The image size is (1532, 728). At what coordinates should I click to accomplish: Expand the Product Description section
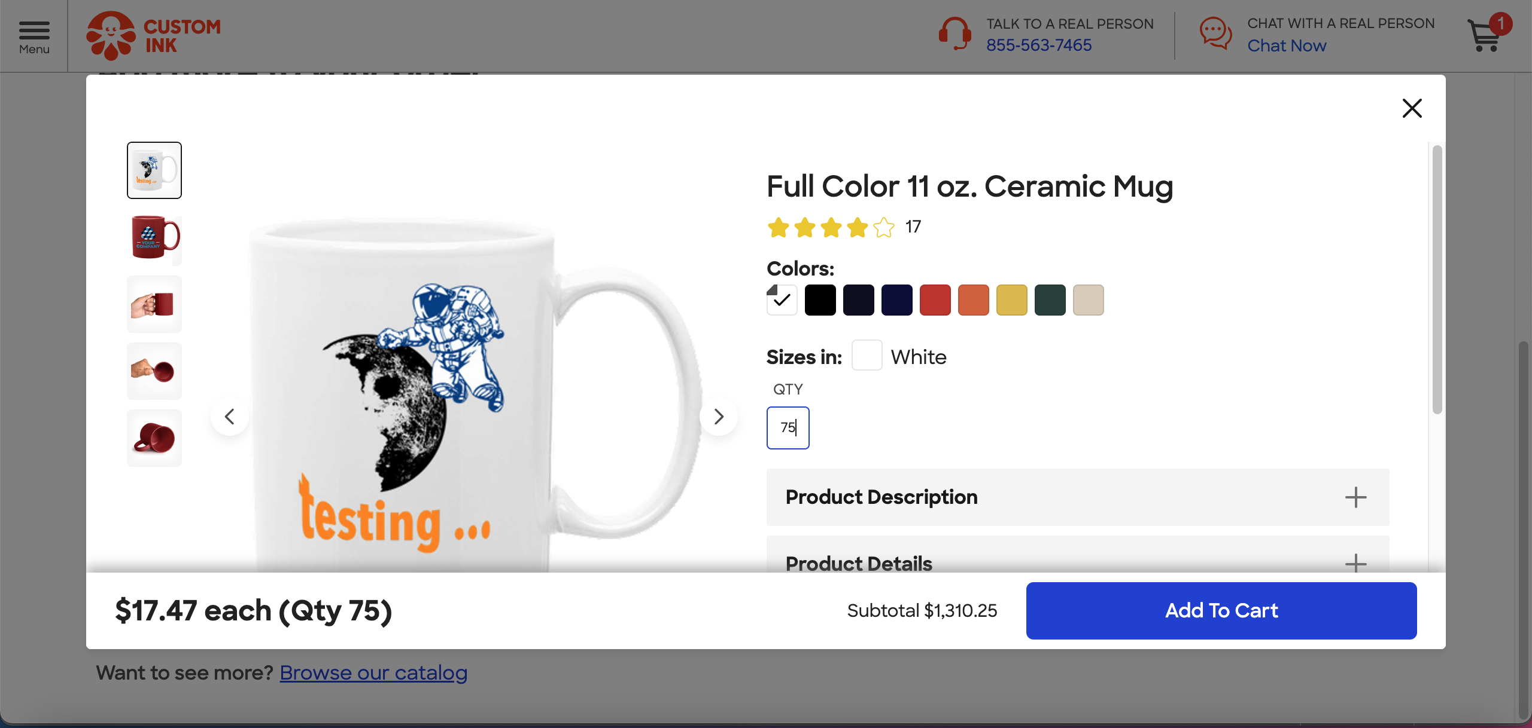click(x=1077, y=497)
